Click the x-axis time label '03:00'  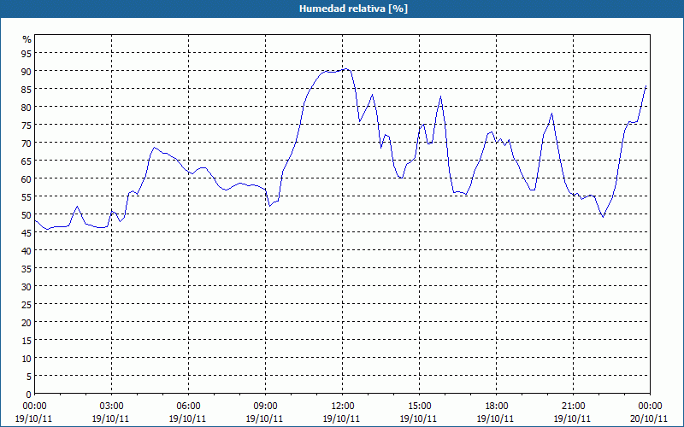tap(112, 407)
